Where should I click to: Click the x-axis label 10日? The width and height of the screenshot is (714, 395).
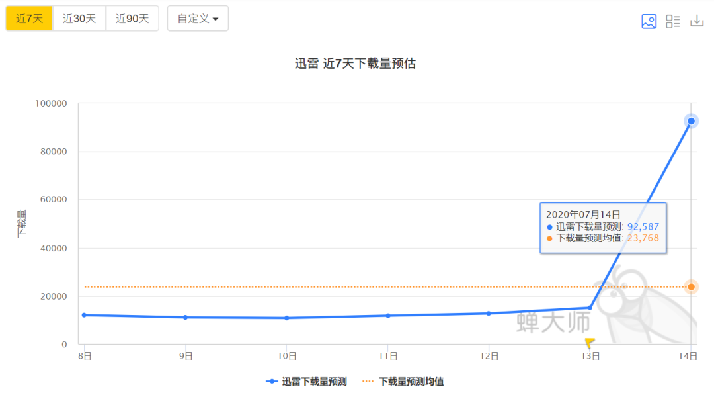pyautogui.click(x=287, y=356)
